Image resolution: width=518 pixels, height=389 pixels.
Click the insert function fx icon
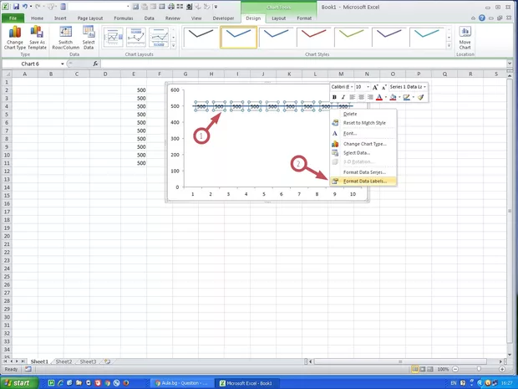tap(95, 64)
